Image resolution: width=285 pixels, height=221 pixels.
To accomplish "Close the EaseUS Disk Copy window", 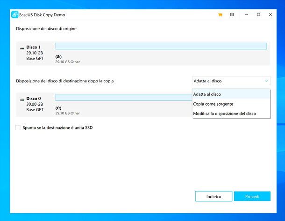I will (271, 14).
